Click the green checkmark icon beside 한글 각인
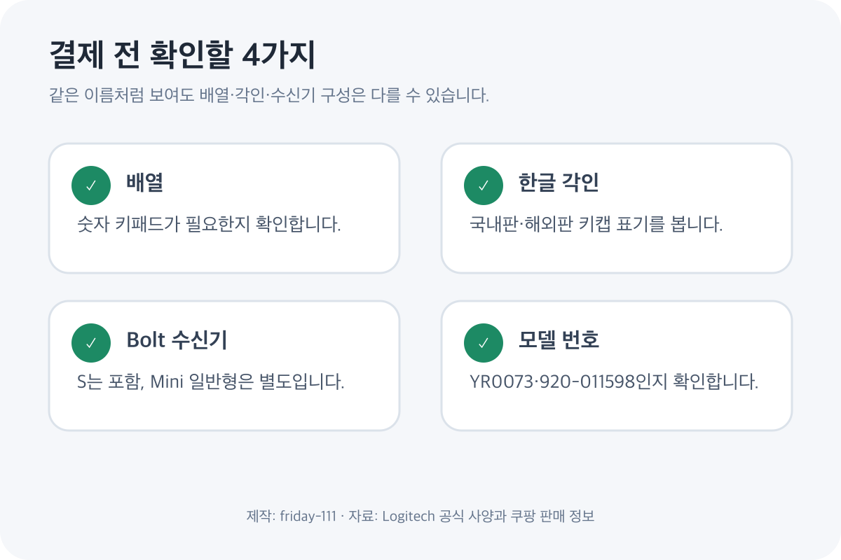The height and width of the screenshot is (560, 841). click(x=484, y=185)
